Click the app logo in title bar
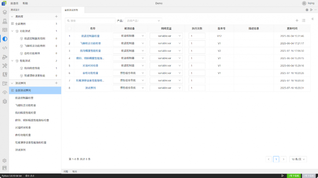This screenshot has height=178, width=318. (4, 3)
